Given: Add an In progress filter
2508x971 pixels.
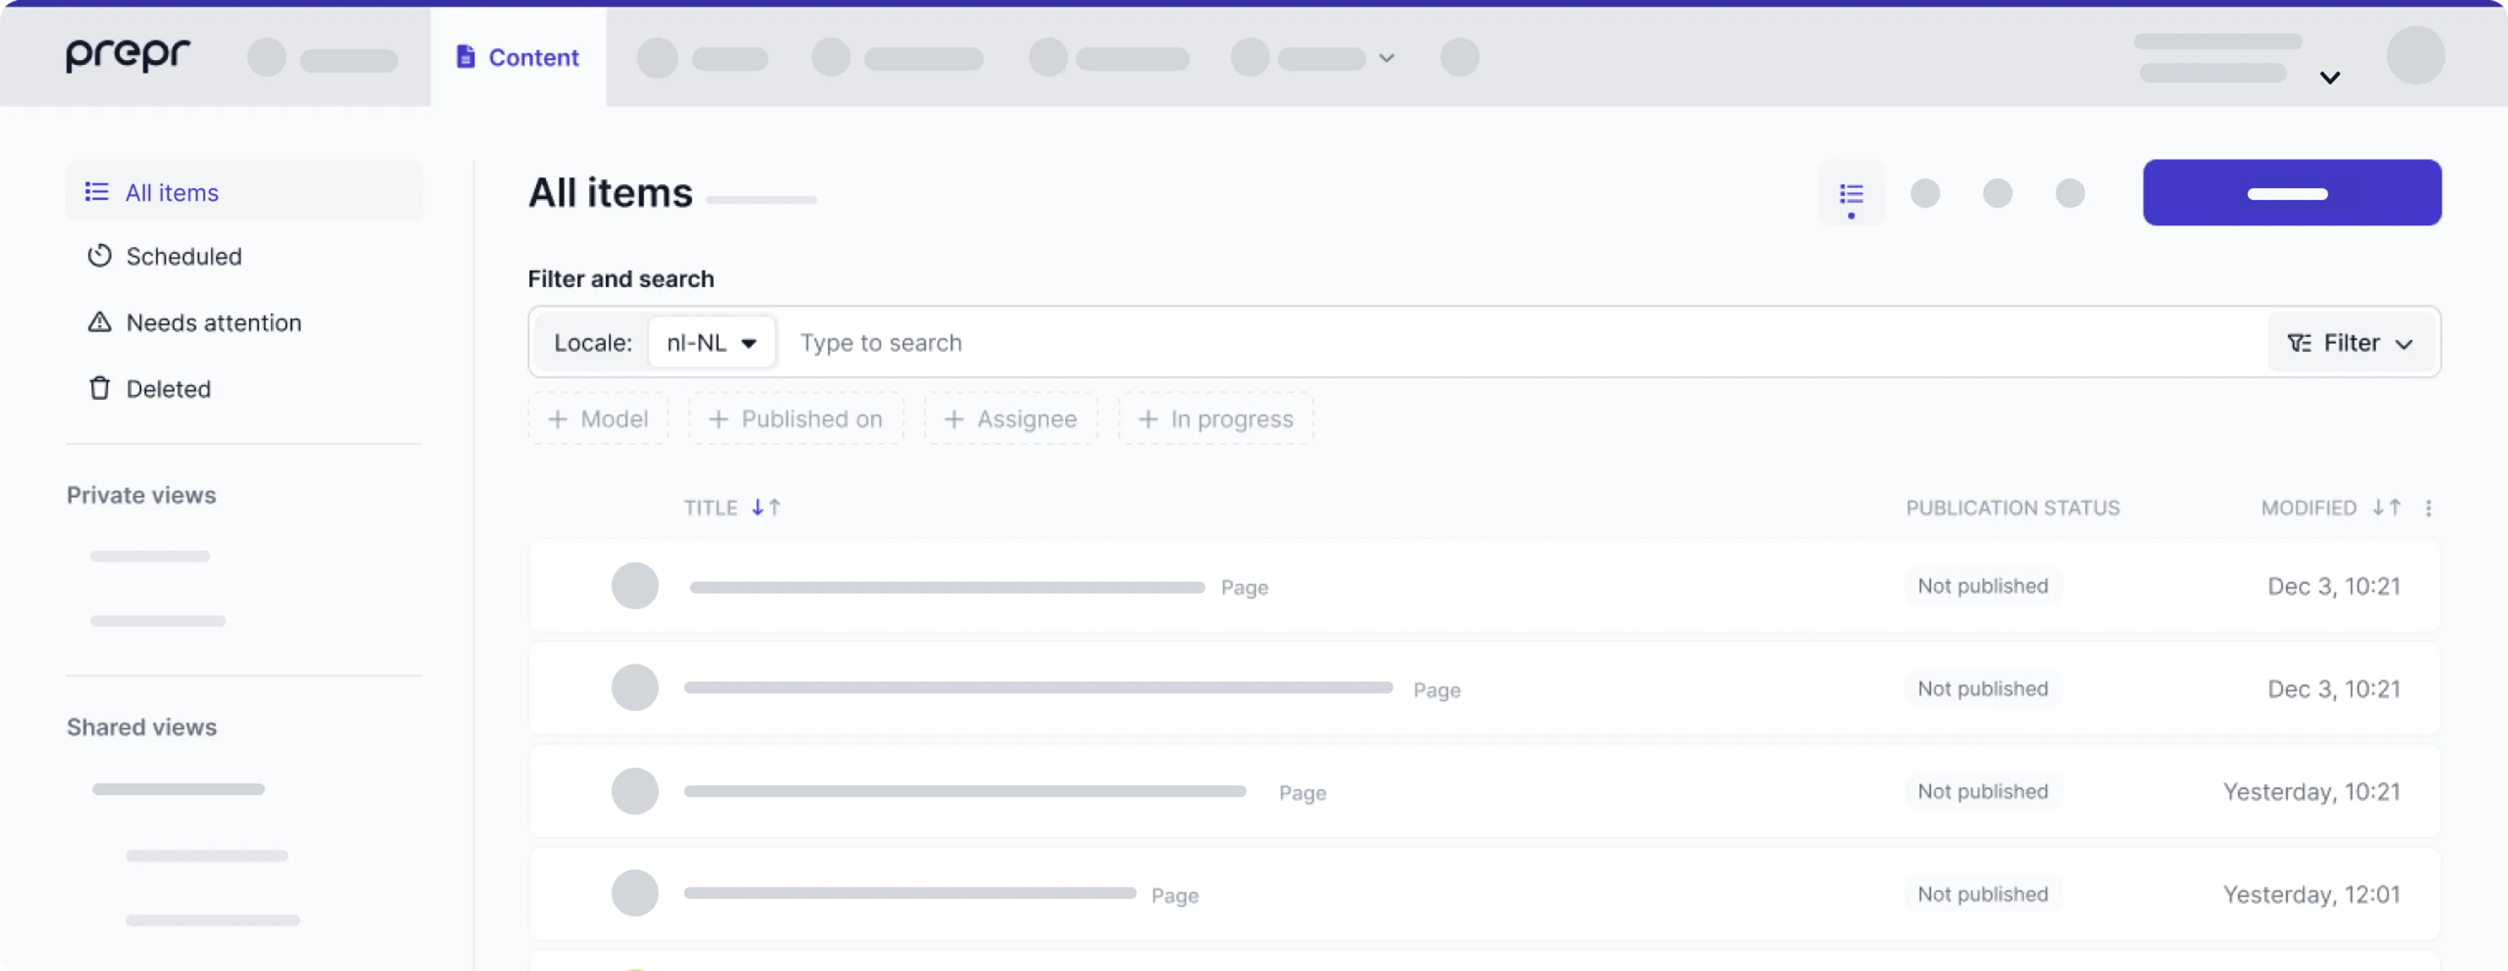Looking at the screenshot, I should pyautogui.click(x=1215, y=418).
